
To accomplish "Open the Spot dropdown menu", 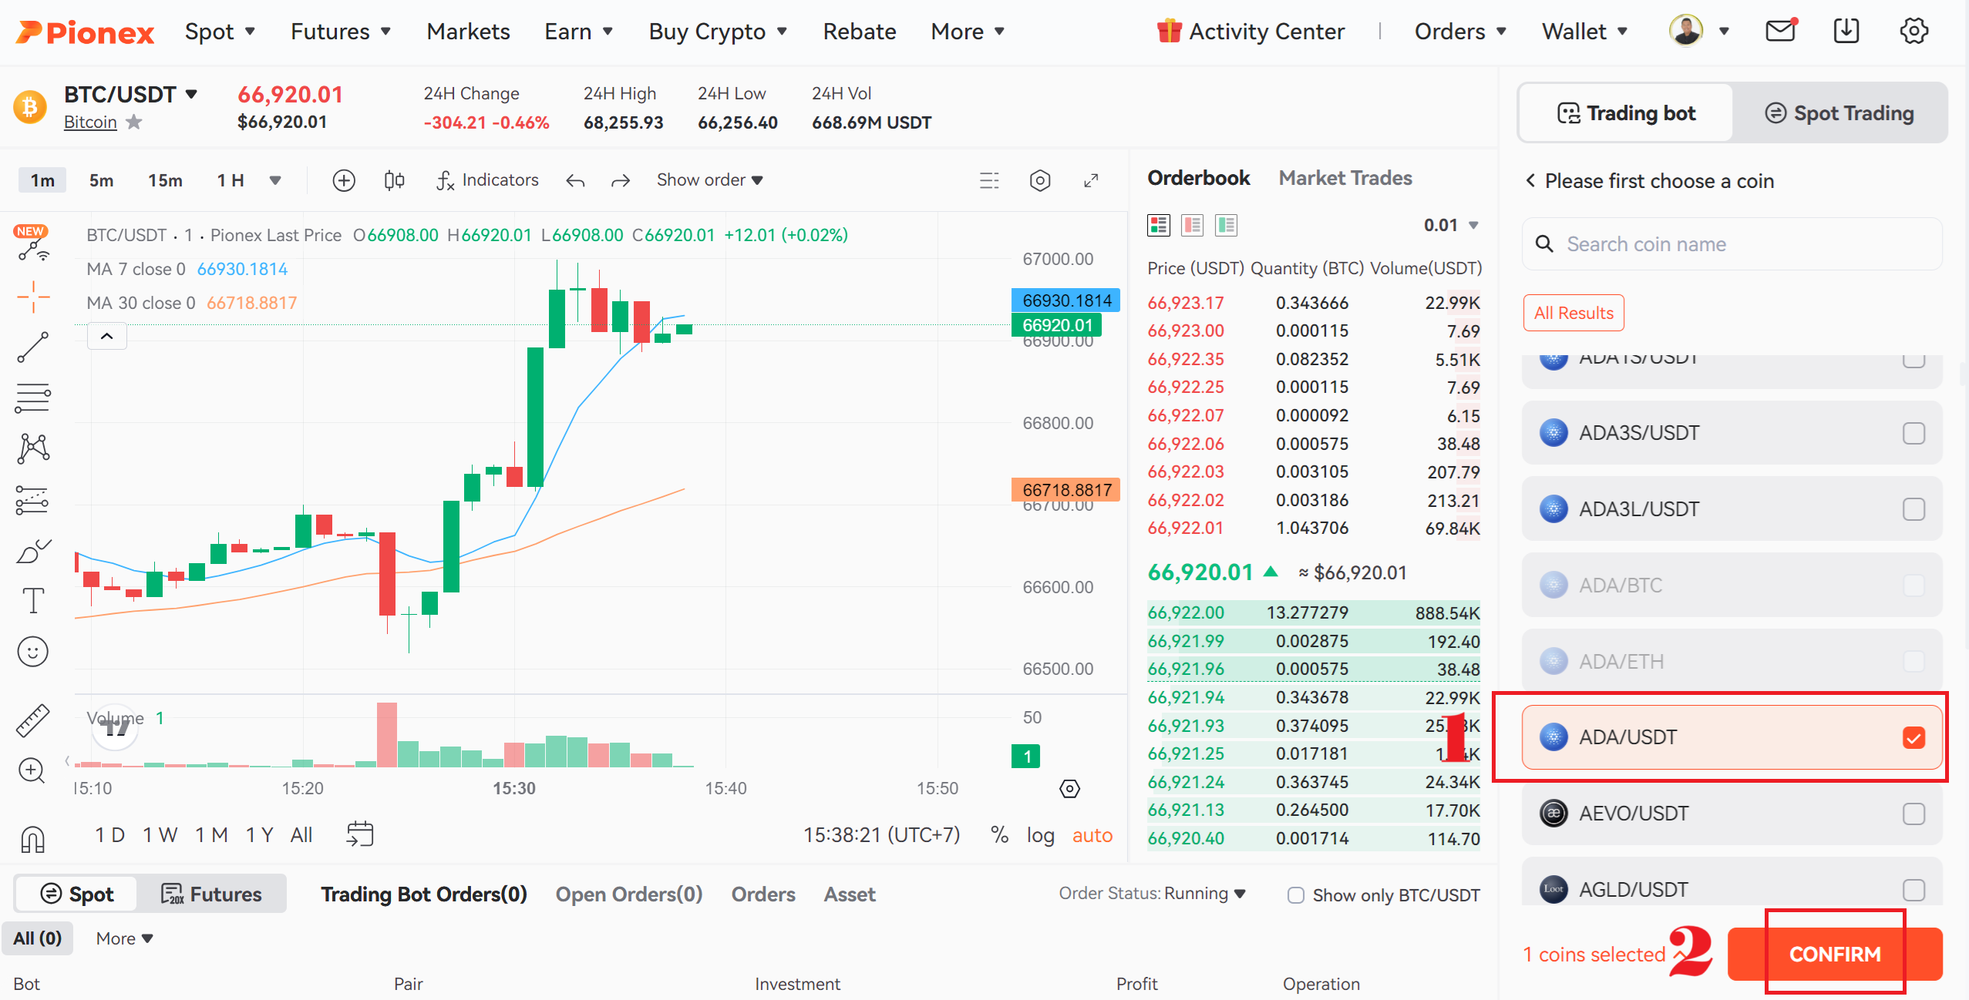I will [220, 32].
